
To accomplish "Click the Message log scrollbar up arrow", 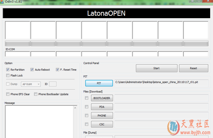I will (75, 108).
